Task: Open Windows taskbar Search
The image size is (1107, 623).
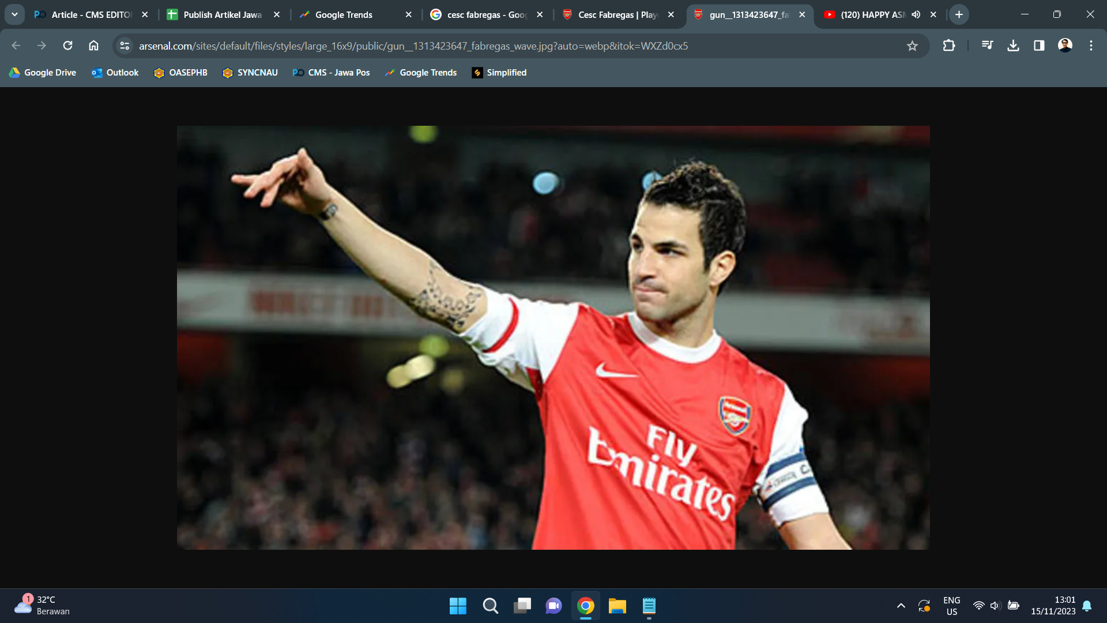Action: click(490, 606)
